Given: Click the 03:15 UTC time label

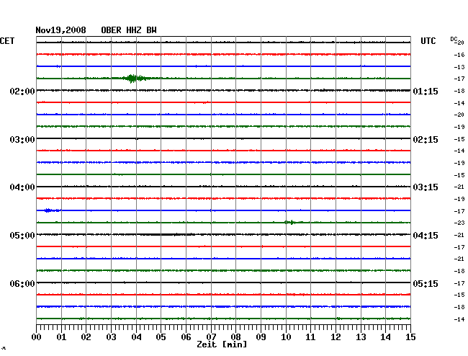Looking at the screenshot, I should pos(426,187).
